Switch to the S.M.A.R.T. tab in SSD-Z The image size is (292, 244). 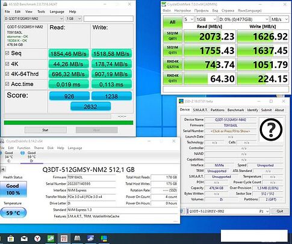200,110
